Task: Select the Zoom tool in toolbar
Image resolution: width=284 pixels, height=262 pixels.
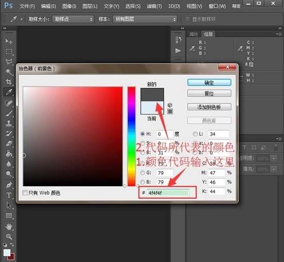Action: 8,237
